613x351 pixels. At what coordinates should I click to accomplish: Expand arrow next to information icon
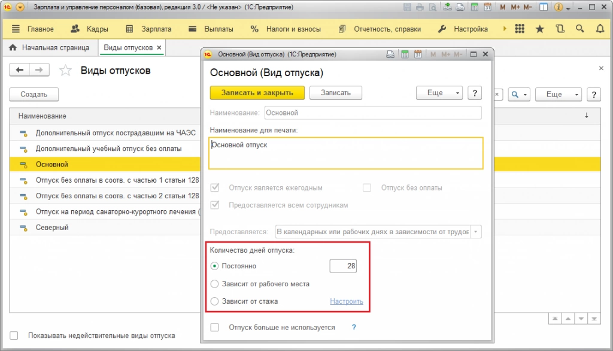point(568,8)
